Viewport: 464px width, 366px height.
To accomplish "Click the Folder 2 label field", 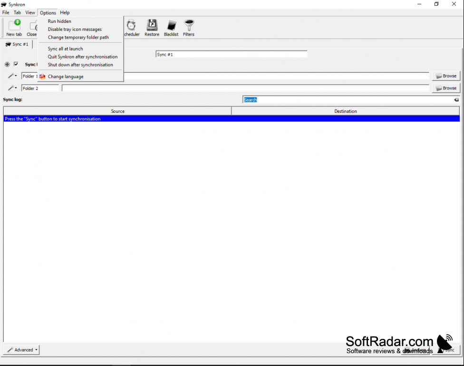I will [40, 89].
